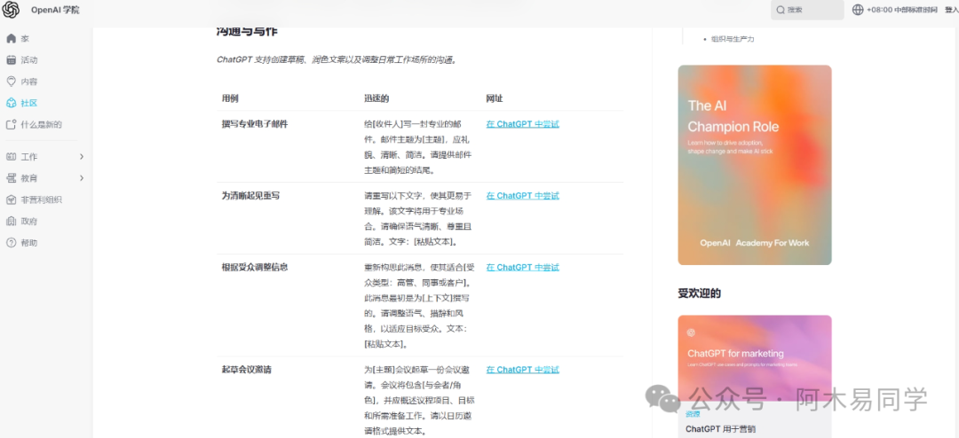The height and width of the screenshot is (438, 959).
Task: Click the 内容 location pin icon
Action: pos(11,82)
